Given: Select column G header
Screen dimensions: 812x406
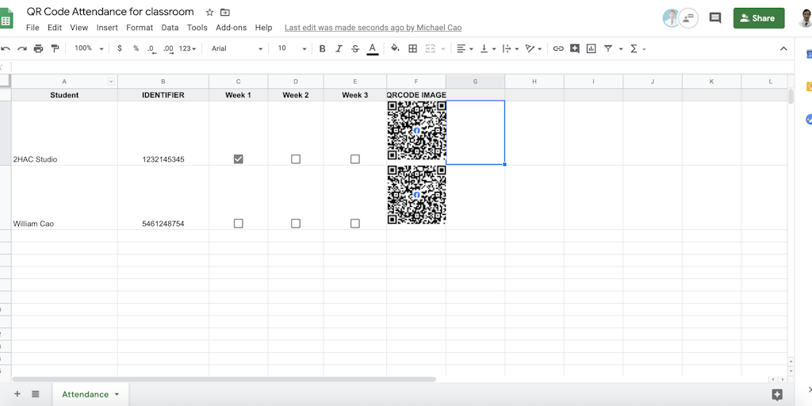Looking at the screenshot, I should 476,82.
